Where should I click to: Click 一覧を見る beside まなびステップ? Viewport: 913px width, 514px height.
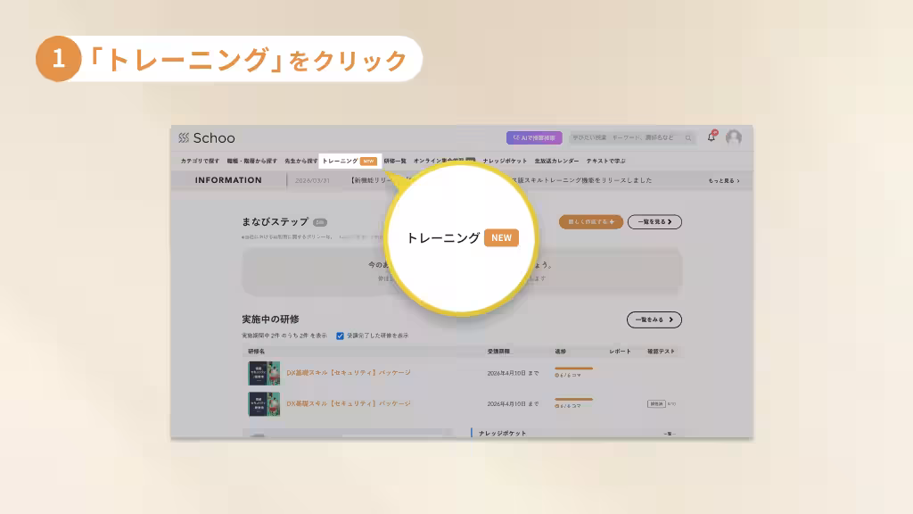point(654,222)
